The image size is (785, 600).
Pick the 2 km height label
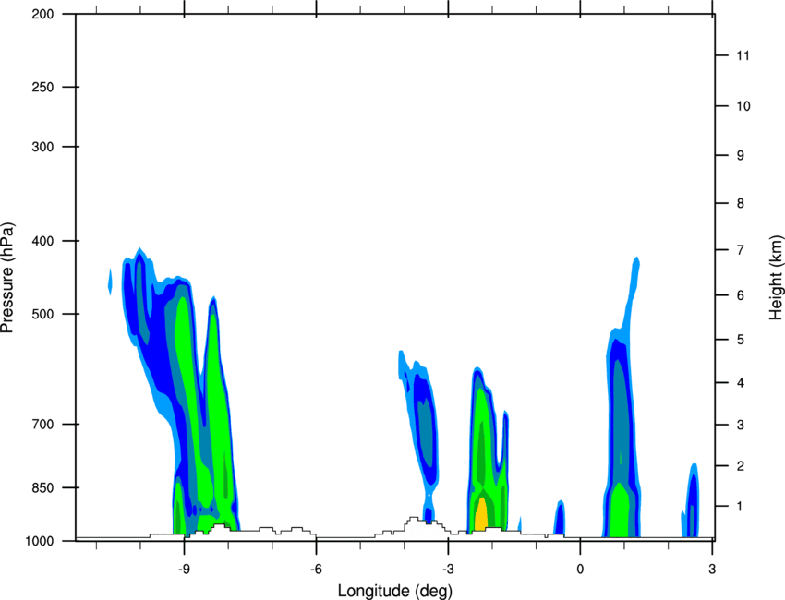(741, 466)
